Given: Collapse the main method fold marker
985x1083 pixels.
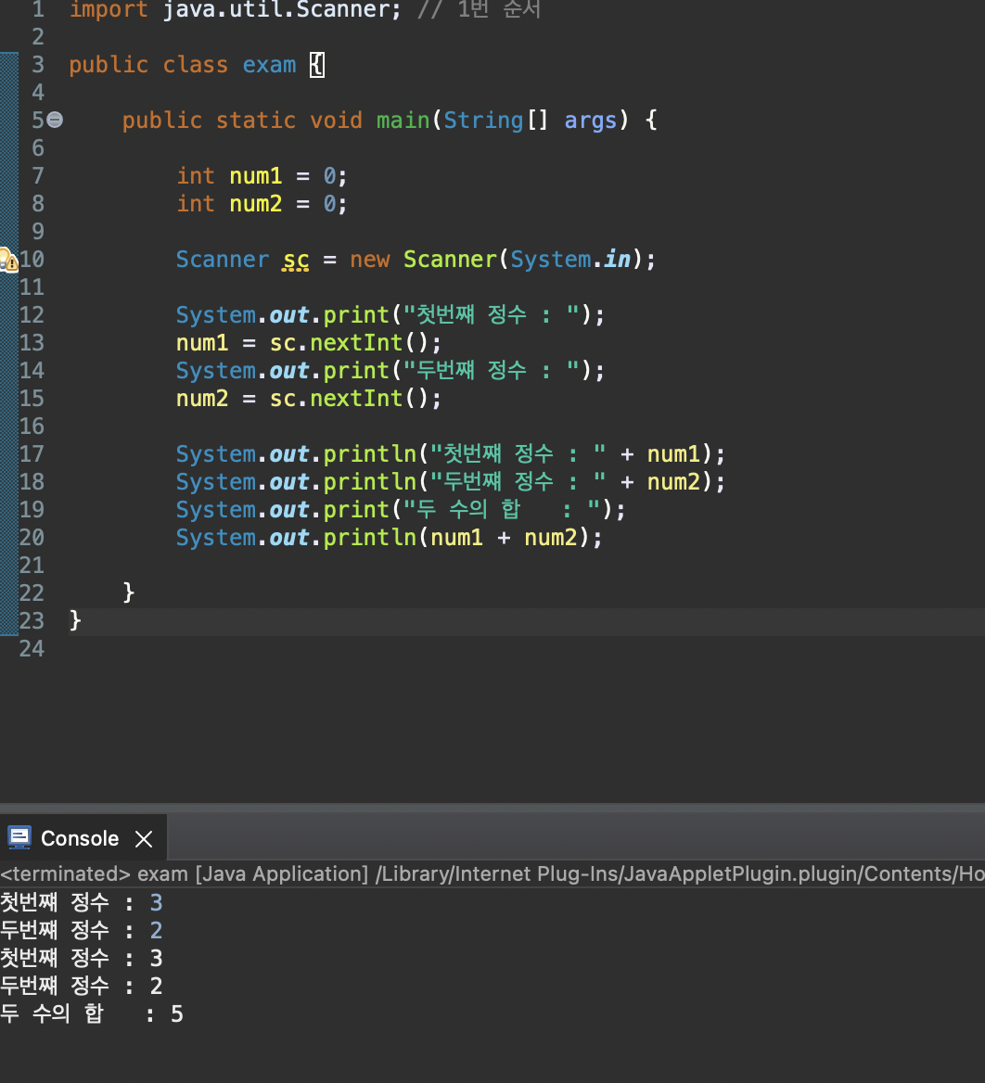Looking at the screenshot, I should tap(56, 121).
